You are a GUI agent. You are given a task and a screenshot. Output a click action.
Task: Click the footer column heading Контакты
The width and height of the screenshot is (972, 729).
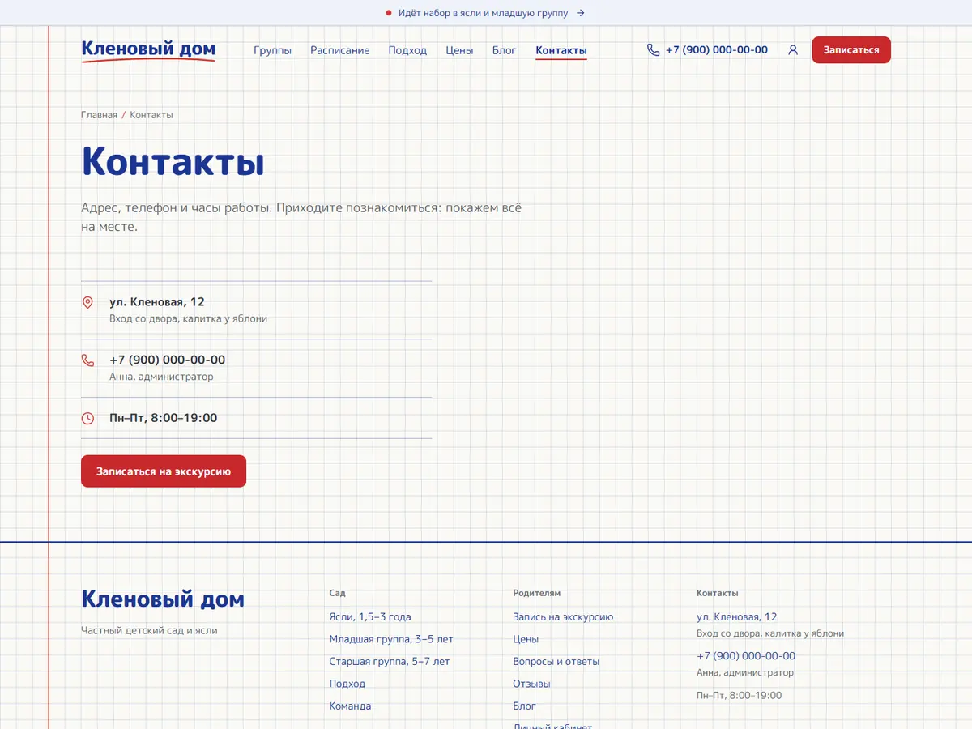718,594
